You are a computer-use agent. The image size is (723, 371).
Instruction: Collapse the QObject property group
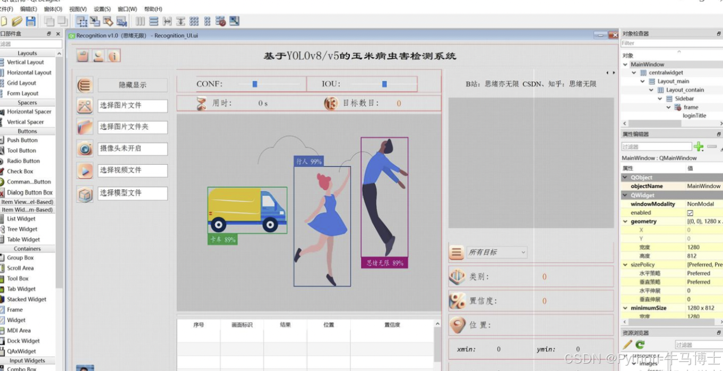(x=625, y=178)
